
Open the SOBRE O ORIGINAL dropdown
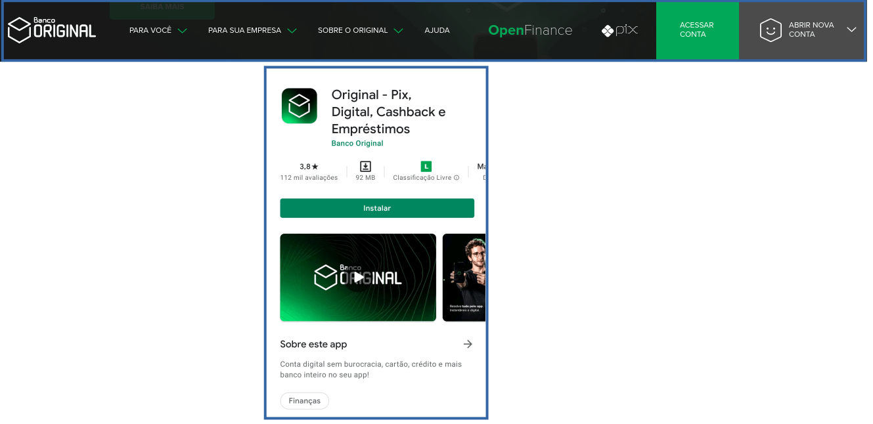point(360,30)
